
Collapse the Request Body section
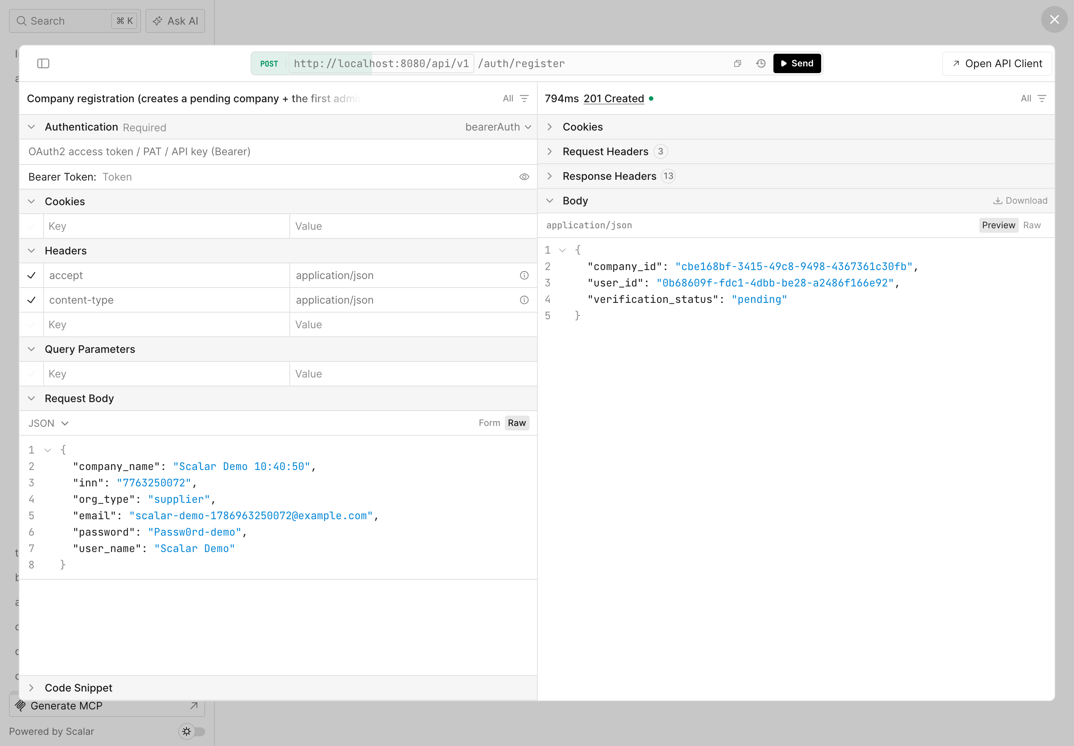[31, 398]
